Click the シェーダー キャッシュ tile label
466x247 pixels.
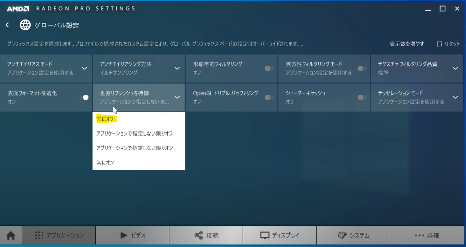pyautogui.click(x=306, y=93)
